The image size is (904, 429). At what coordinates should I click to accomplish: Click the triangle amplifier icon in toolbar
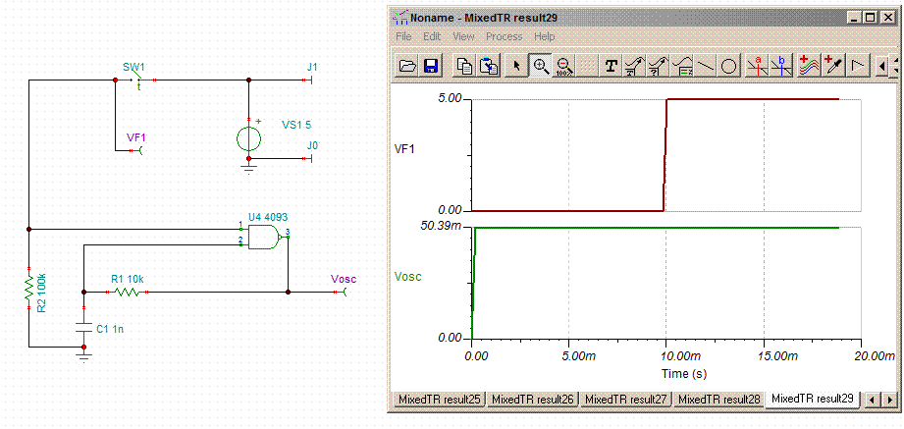coord(857,67)
